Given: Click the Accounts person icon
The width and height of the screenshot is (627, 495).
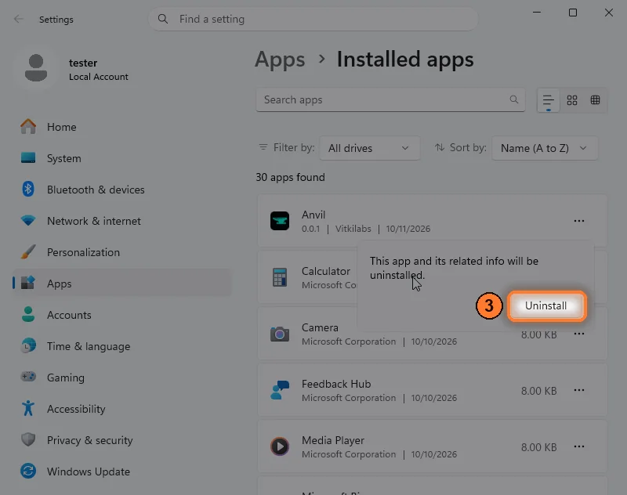Looking at the screenshot, I should pos(28,314).
